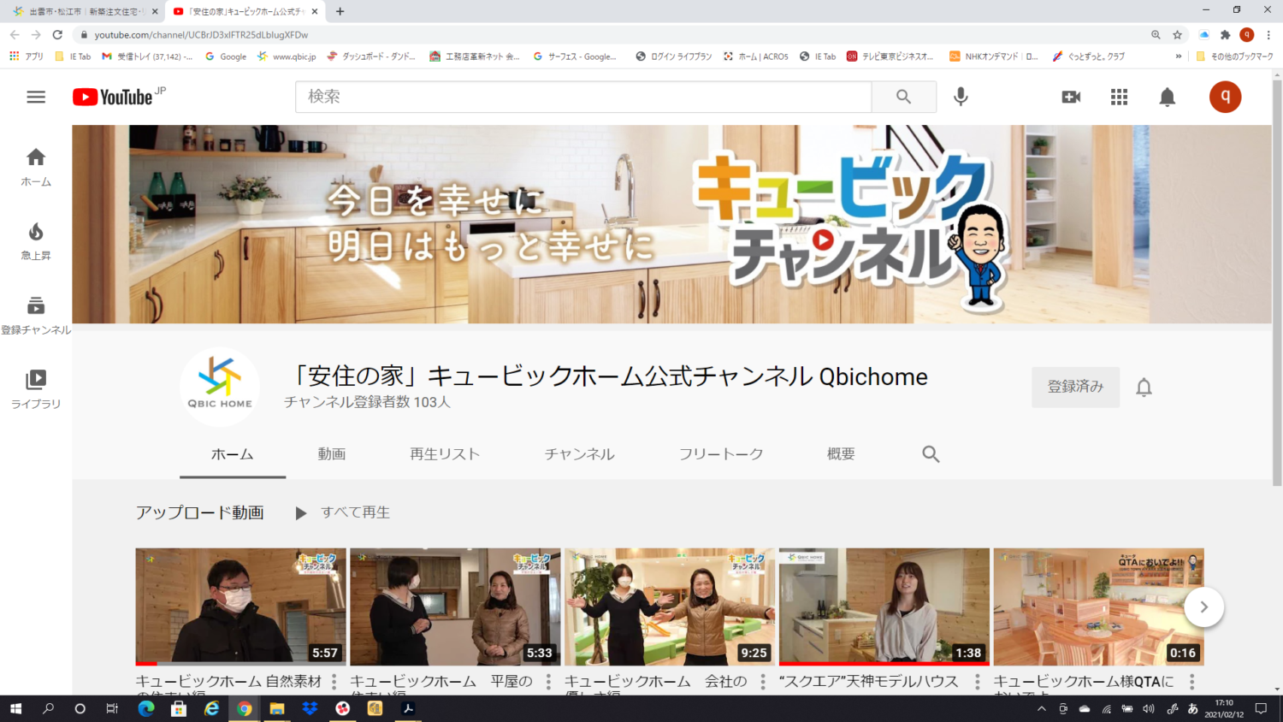
Task: Show hidden system tray icons chevron
Action: (1041, 708)
